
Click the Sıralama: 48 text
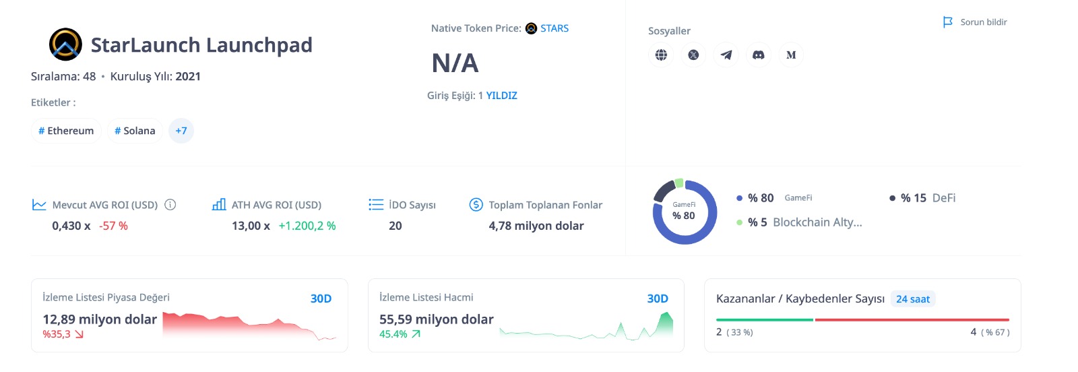[x=63, y=77]
